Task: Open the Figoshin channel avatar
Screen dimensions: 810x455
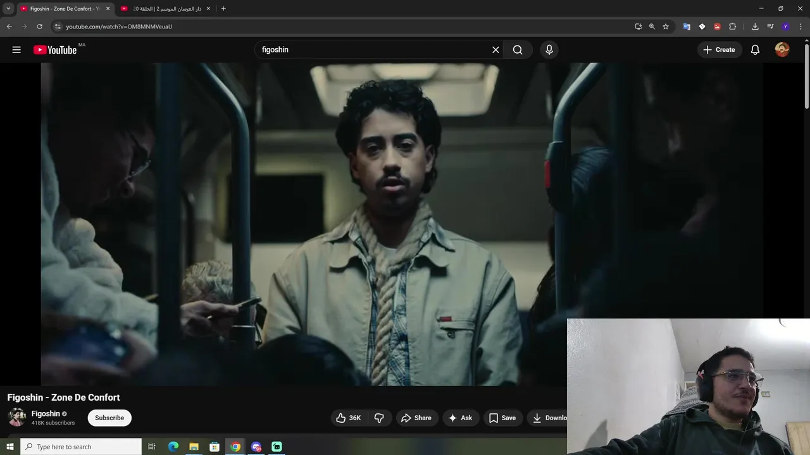Action: 16,418
